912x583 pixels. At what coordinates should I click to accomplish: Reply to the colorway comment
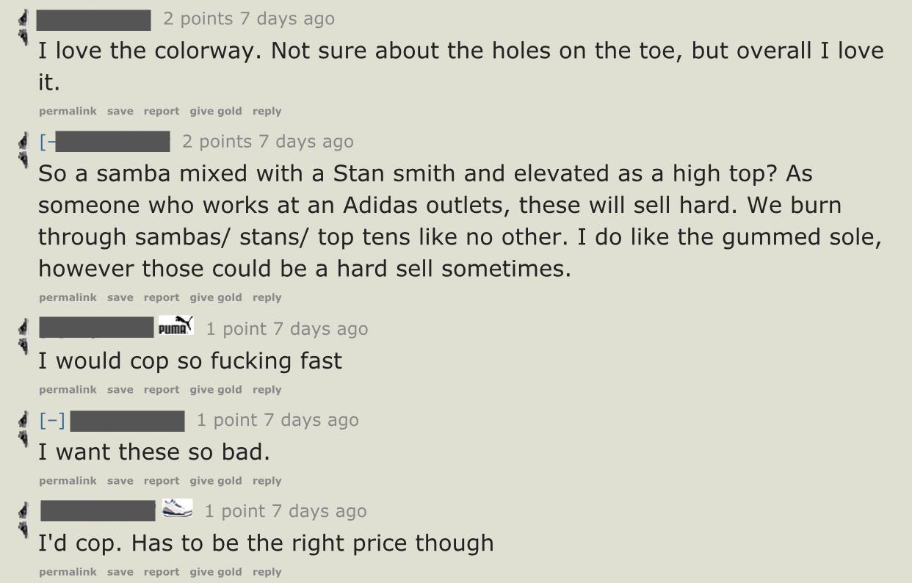(x=267, y=111)
